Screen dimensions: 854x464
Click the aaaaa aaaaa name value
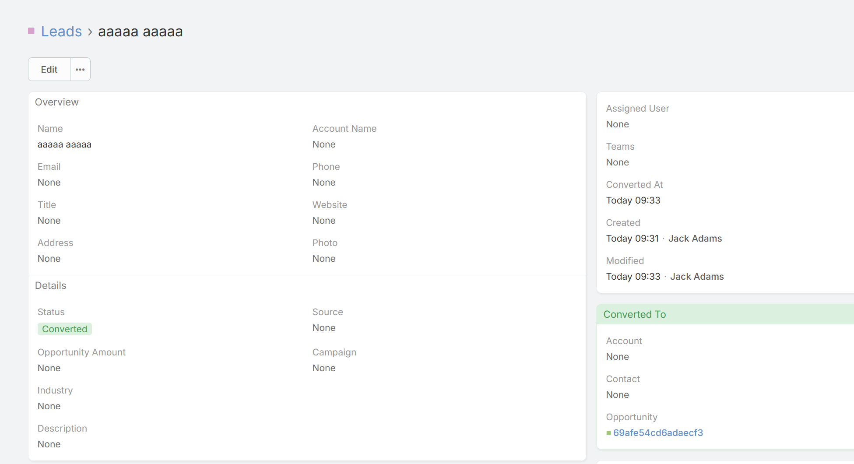click(x=64, y=144)
